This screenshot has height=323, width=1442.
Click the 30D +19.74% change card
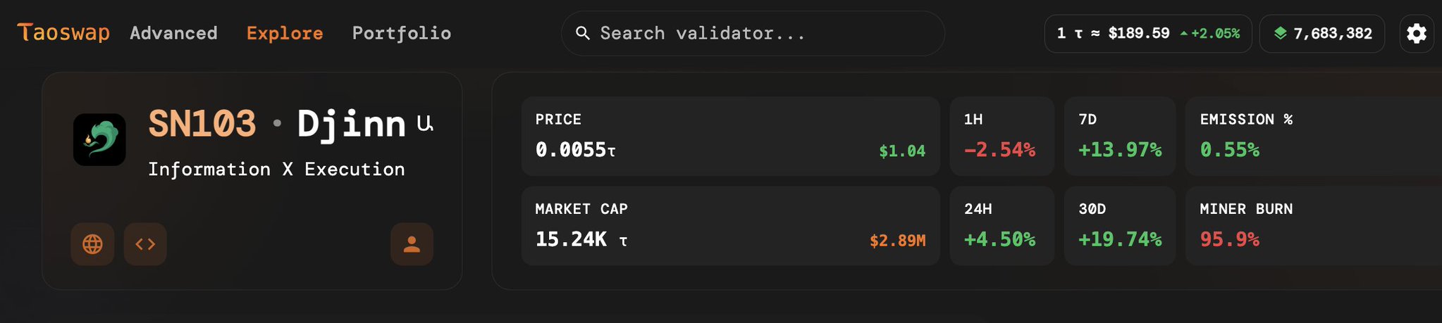point(1119,225)
